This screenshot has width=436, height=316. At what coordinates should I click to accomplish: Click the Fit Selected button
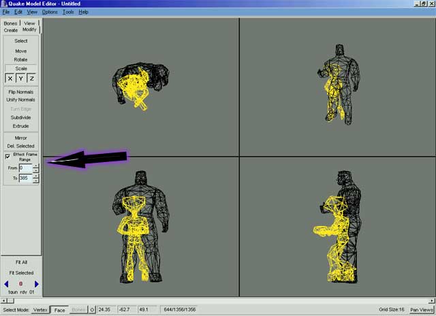point(21,272)
